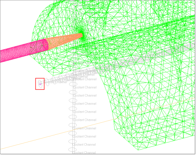Image resolution: width=196 pixels, height=155 pixels.
Task: Click the curved fillet under the green overhang
Action: (104, 87)
